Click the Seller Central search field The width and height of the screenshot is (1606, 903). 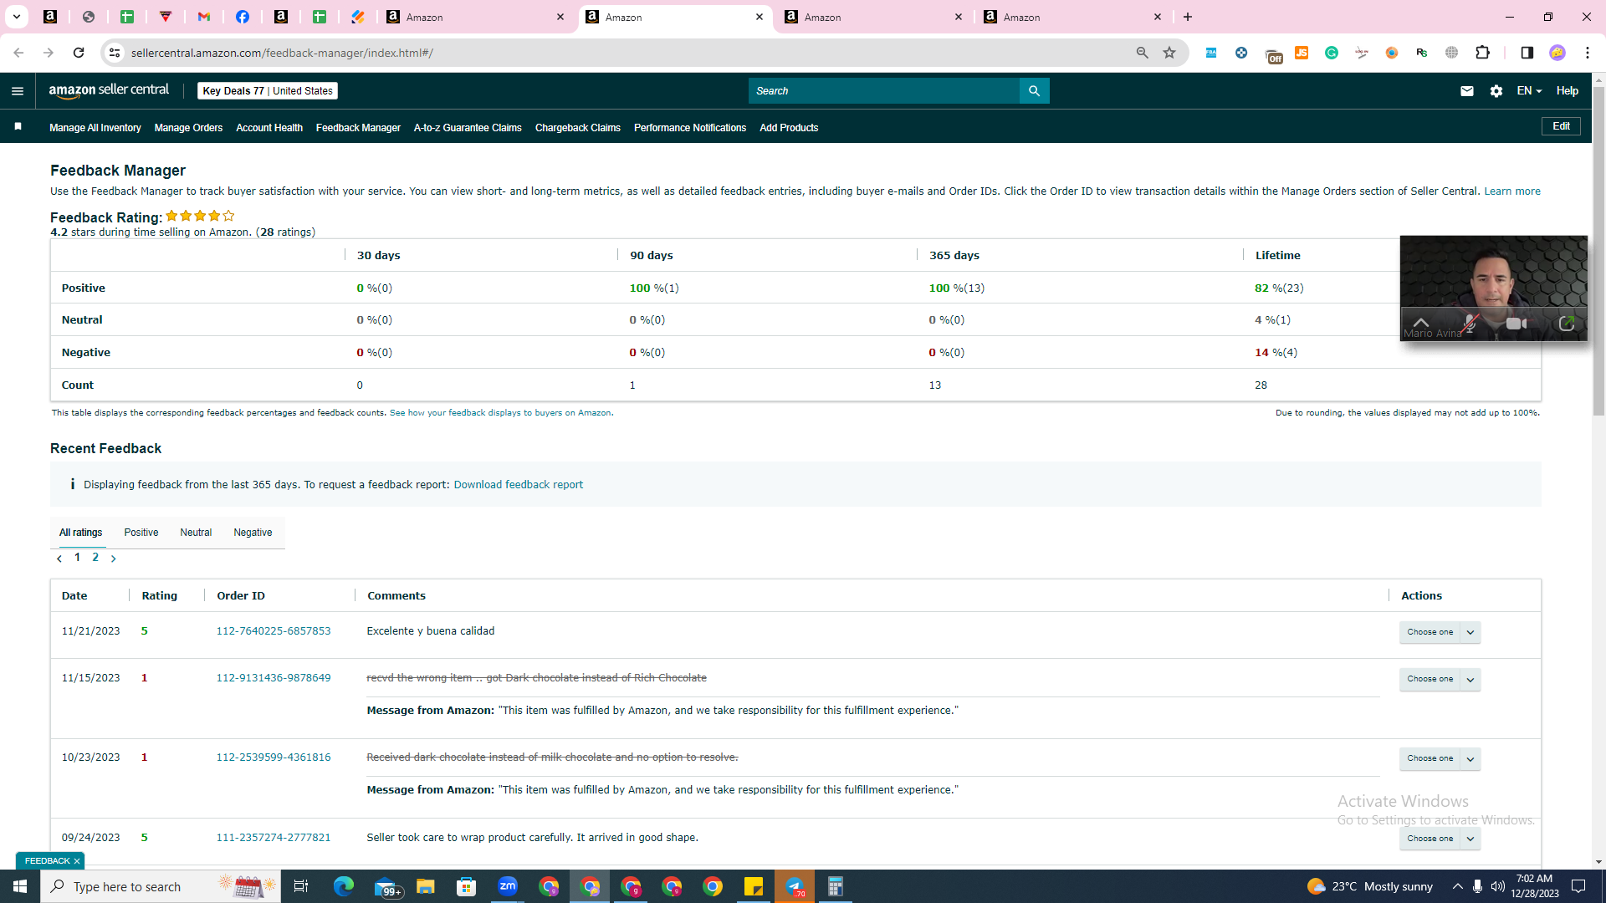884,91
